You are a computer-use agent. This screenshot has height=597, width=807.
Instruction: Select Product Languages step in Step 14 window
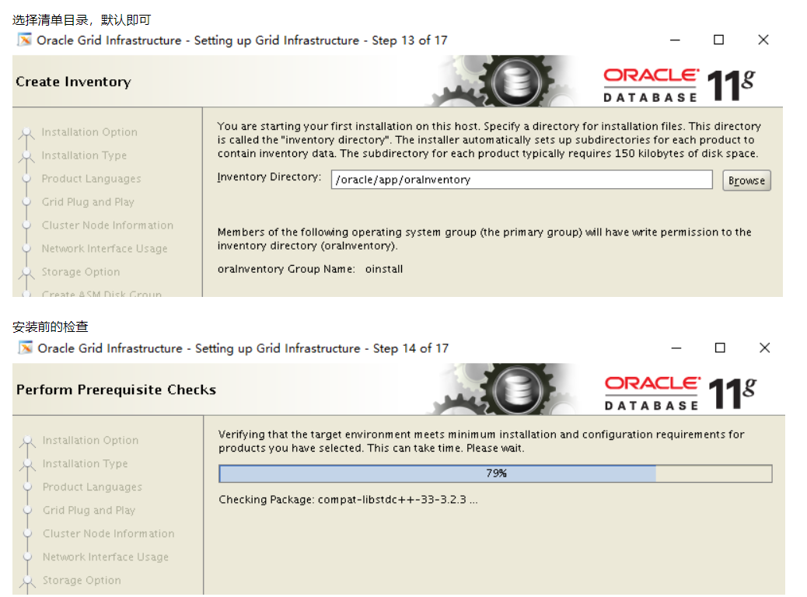[x=92, y=487]
